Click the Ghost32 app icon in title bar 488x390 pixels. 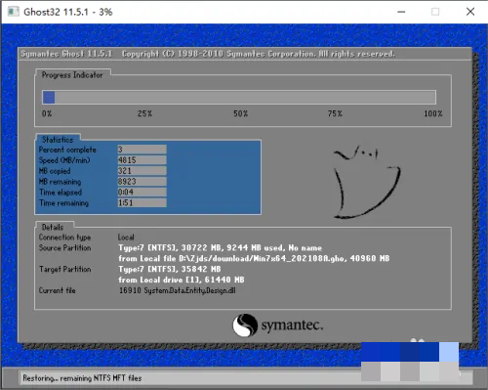[x=13, y=12]
